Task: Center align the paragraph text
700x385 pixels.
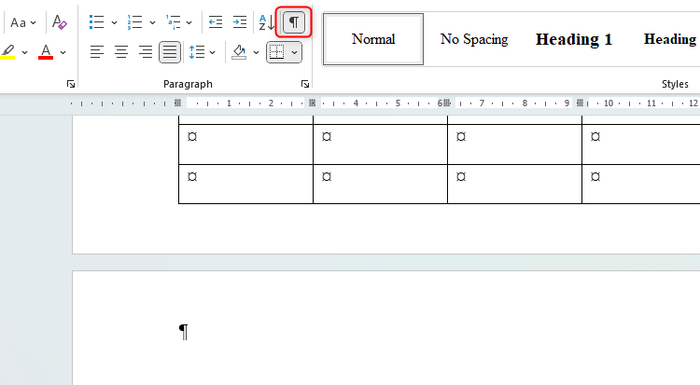Action: coord(121,52)
